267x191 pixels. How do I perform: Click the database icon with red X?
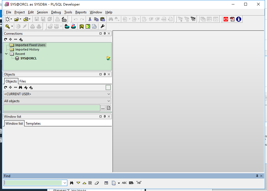tap(73, 26)
